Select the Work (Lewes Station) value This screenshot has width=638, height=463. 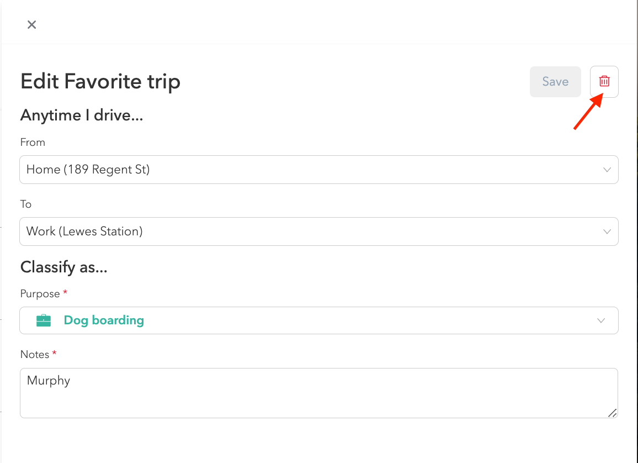[x=84, y=231]
